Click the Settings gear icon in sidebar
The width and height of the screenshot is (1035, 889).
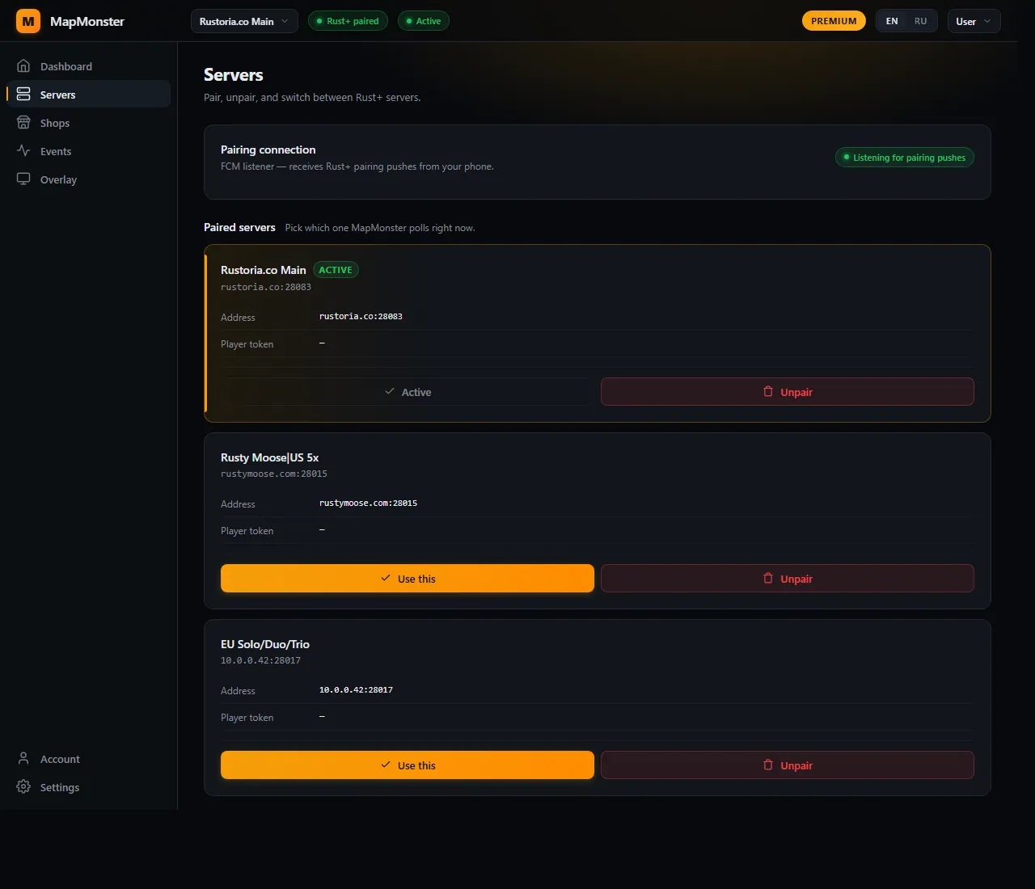click(23, 787)
